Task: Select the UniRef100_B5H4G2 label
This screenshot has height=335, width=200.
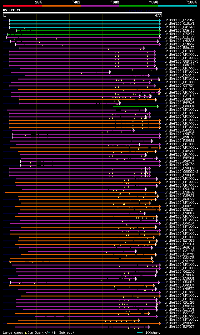Action: tap(179, 192)
